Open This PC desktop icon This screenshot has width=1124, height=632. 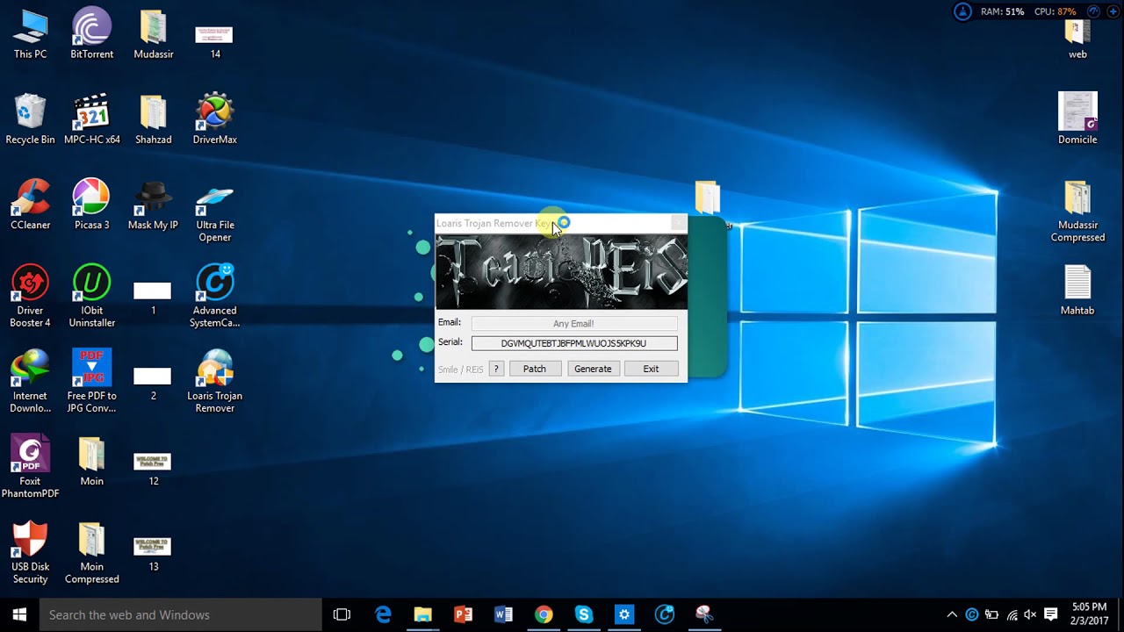pos(30,35)
